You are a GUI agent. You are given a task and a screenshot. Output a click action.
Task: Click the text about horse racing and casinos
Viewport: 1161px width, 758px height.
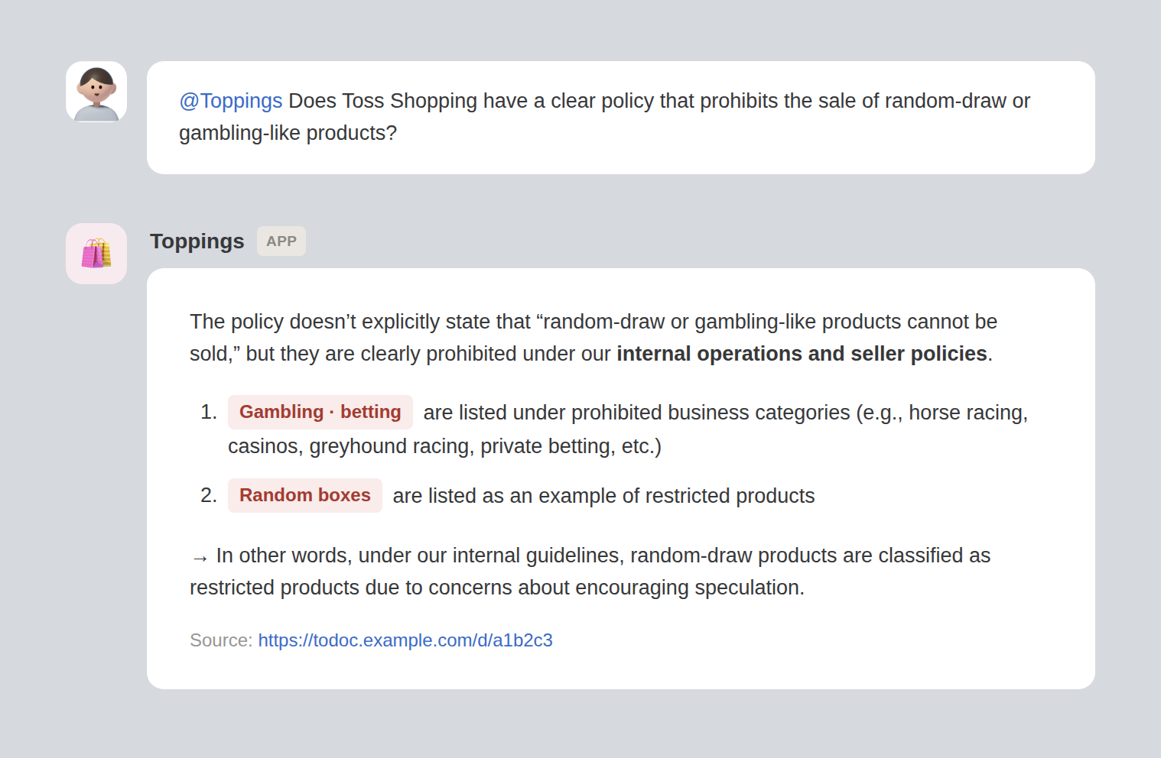click(x=628, y=429)
